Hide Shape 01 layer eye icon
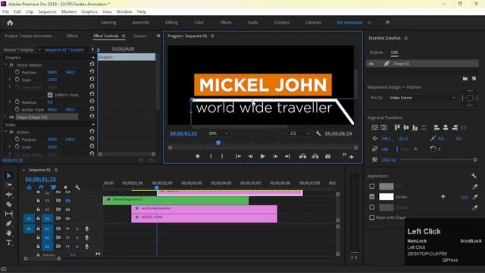This screenshot has height=273, width=485. (371, 64)
